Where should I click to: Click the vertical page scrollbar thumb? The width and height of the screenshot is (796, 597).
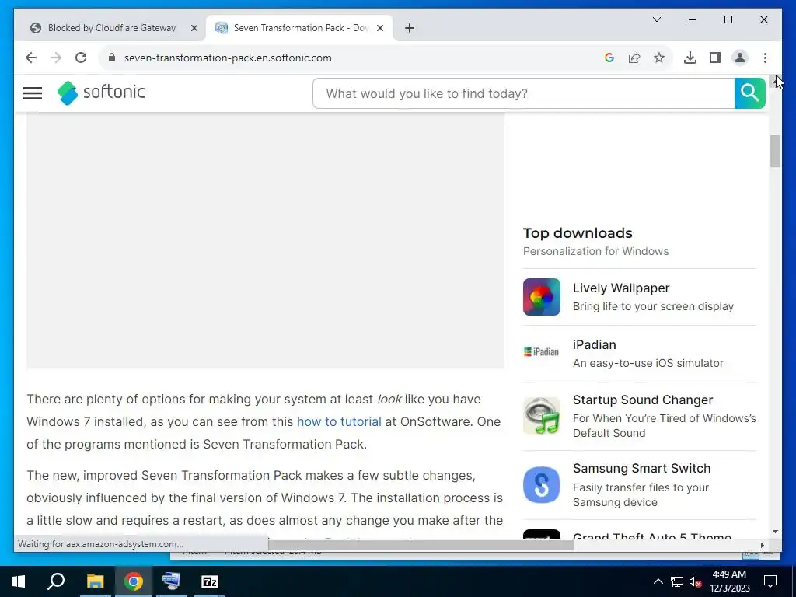pos(775,152)
